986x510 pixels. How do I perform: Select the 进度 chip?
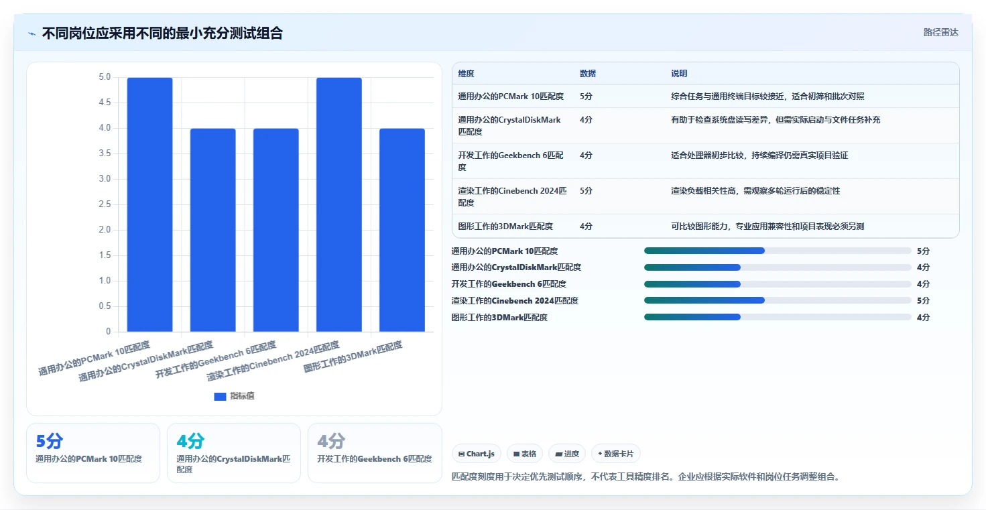(567, 454)
